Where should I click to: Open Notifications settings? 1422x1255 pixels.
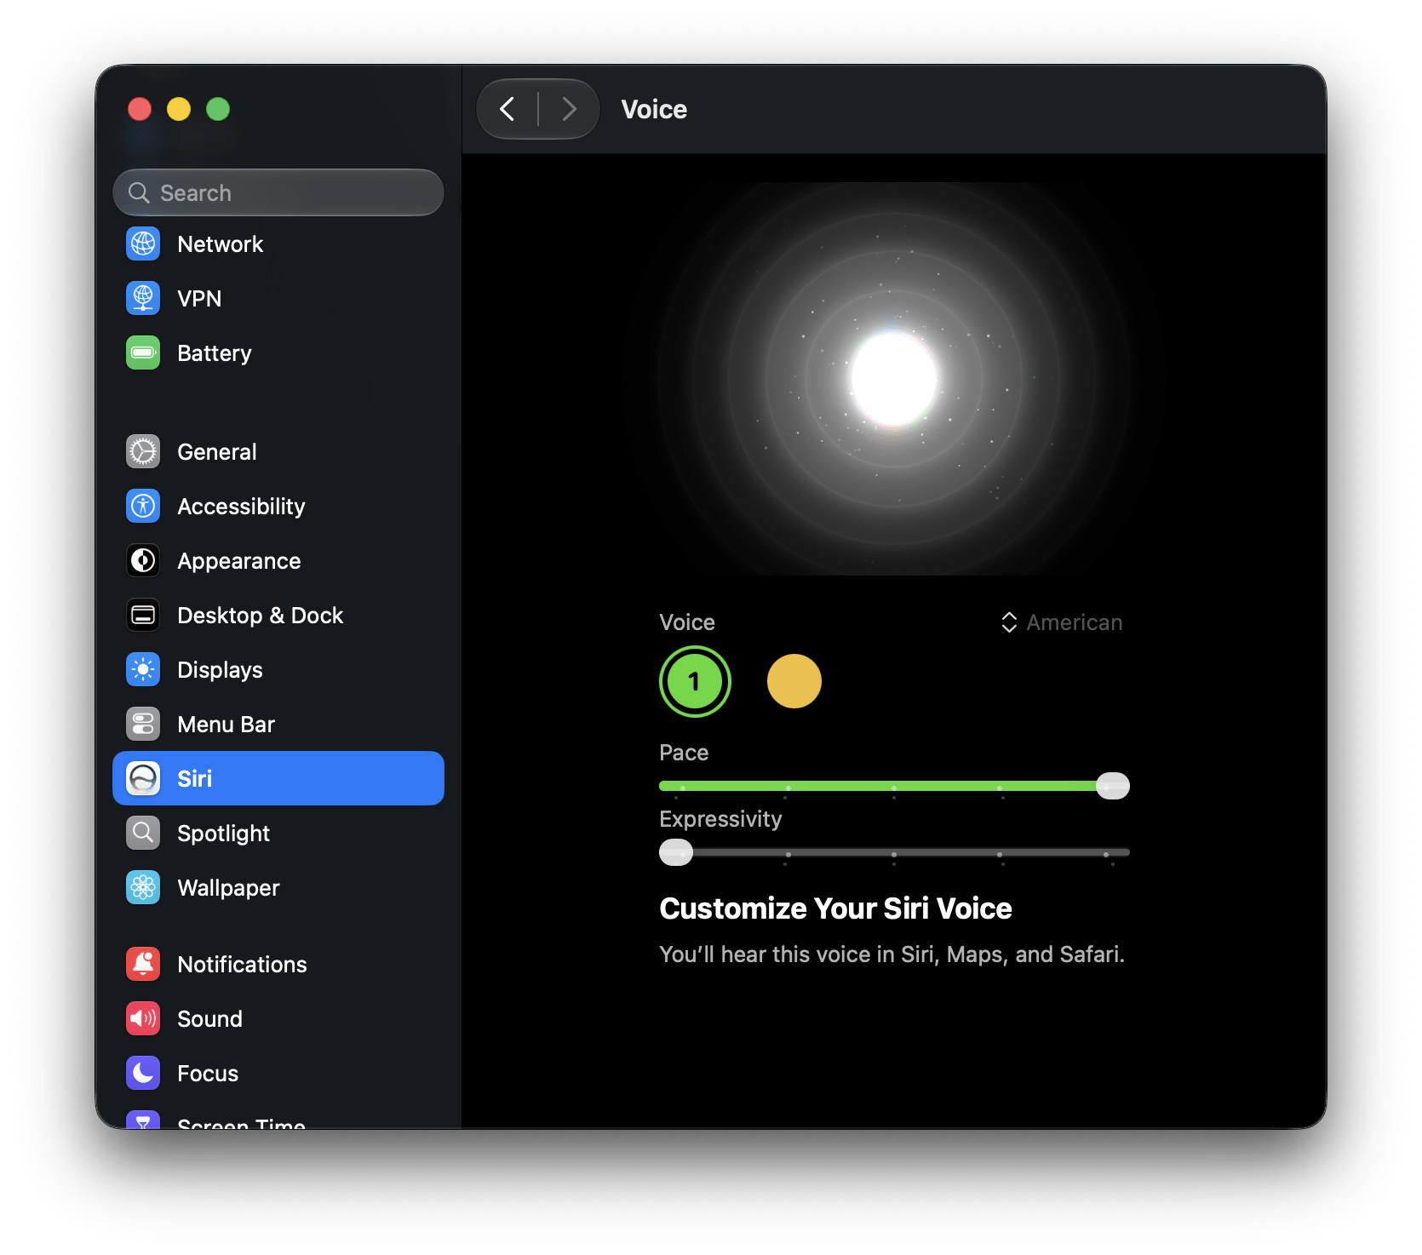[x=278, y=965]
